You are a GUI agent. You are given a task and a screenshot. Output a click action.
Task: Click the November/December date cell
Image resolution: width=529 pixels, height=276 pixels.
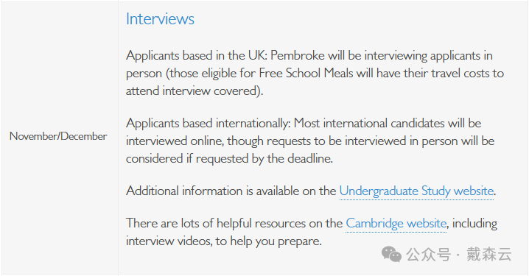point(58,136)
